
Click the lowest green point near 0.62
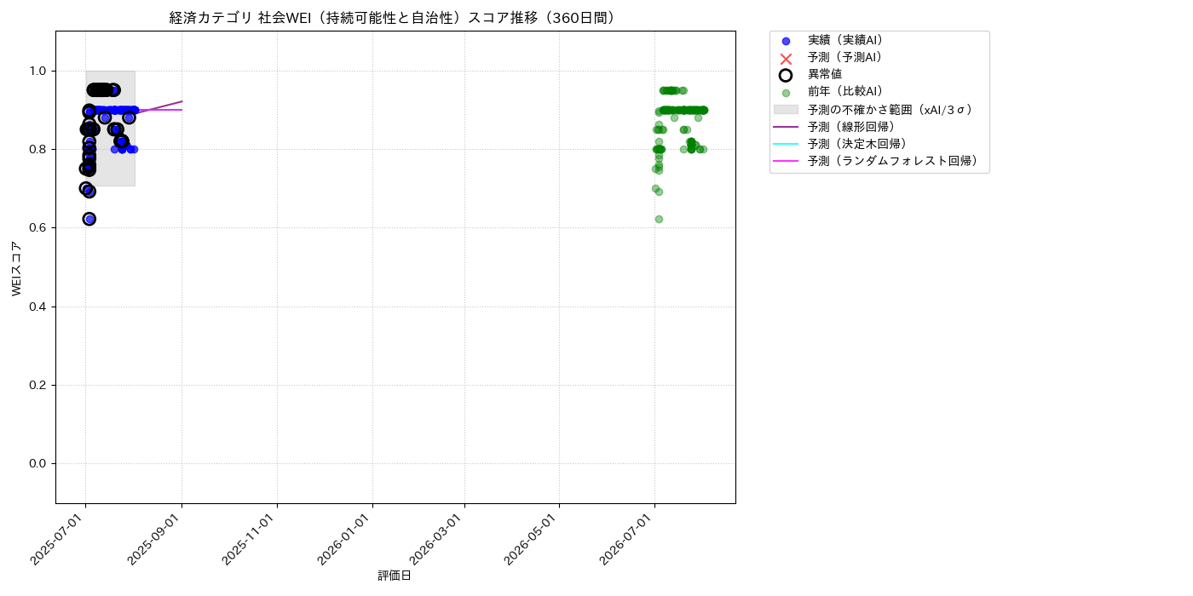point(659,219)
